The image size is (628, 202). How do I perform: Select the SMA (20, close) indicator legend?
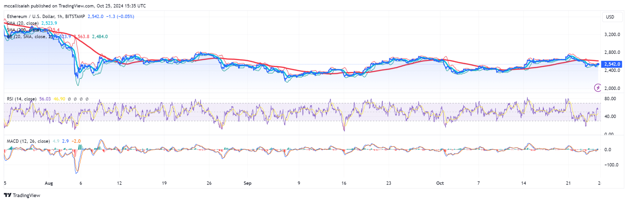[23, 23]
